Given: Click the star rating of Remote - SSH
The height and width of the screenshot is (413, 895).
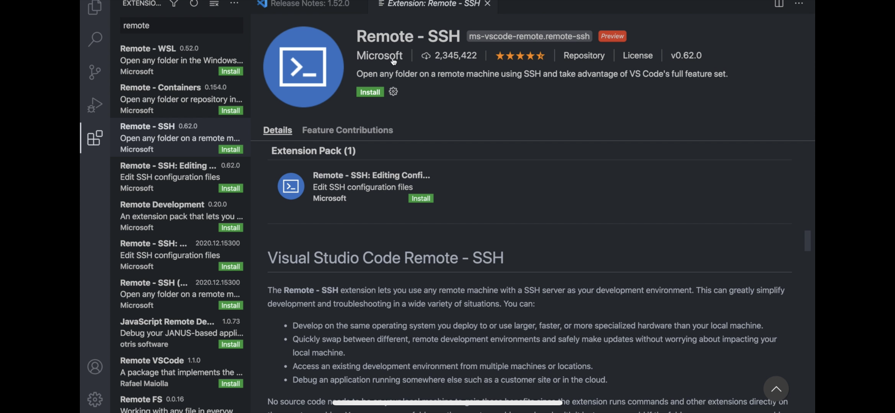Looking at the screenshot, I should coord(520,56).
